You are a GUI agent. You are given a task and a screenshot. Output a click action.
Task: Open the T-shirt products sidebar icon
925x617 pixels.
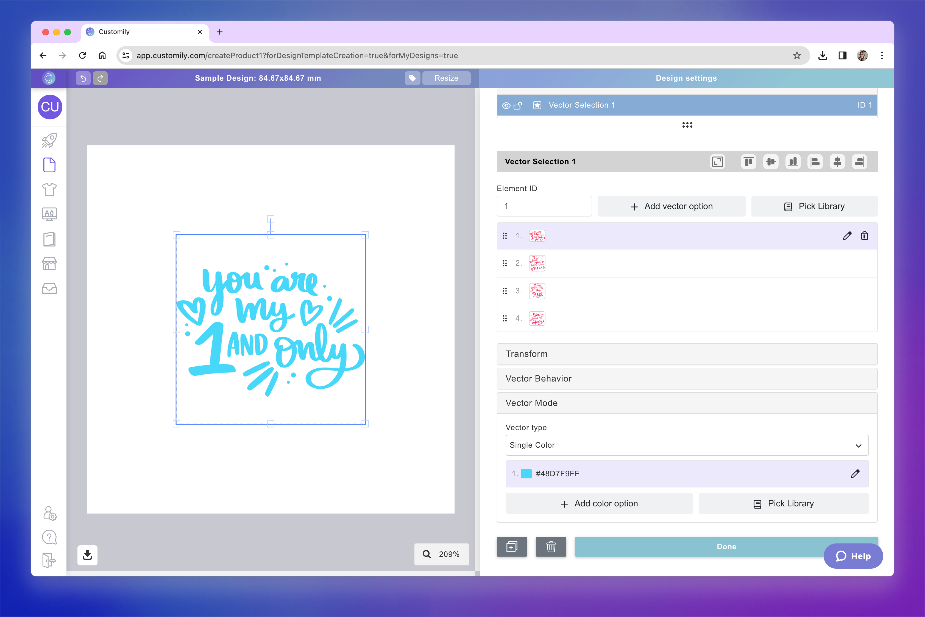pyautogui.click(x=49, y=190)
